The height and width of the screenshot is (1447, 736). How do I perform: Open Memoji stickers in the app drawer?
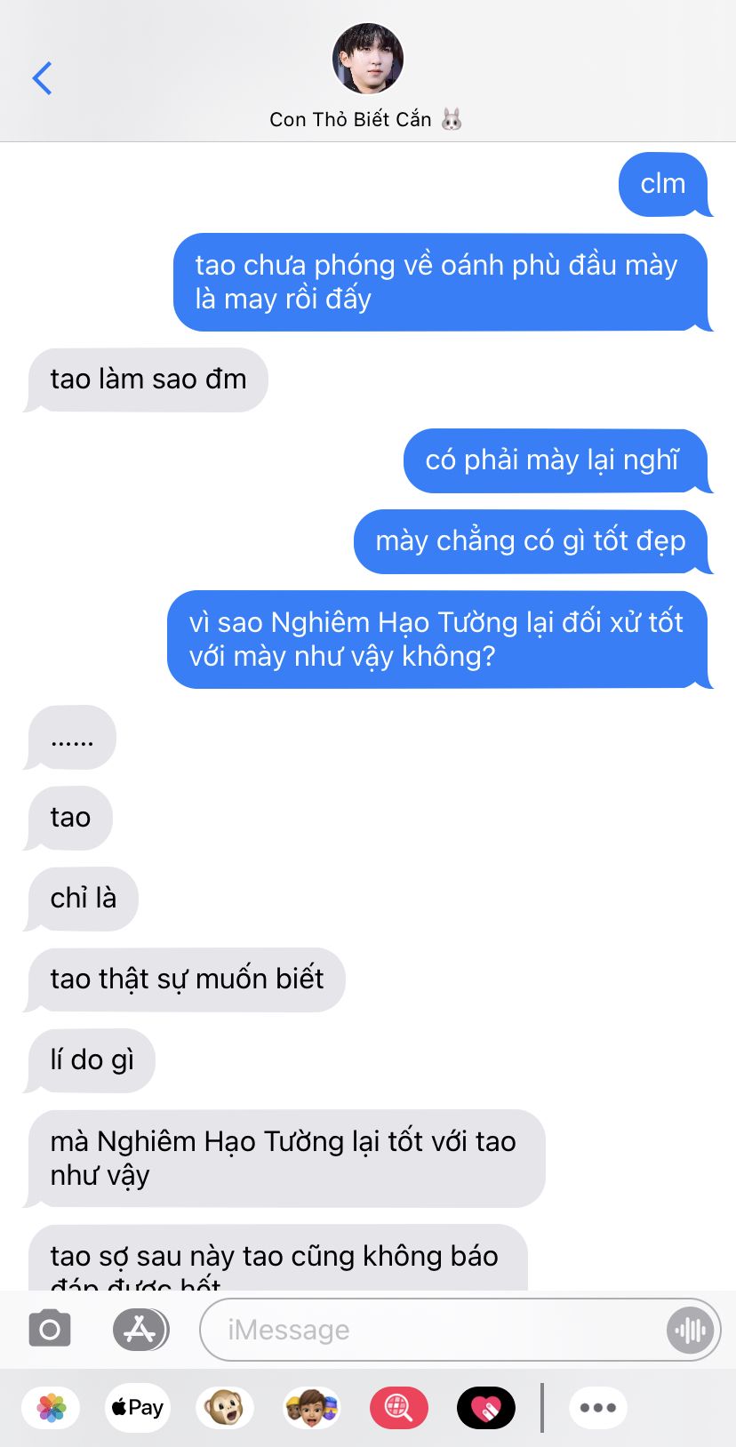pos(312,1408)
